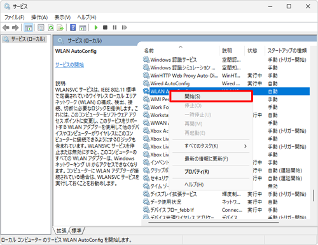
Task: Sort by the 名前 column header
Action: click(x=181, y=50)
